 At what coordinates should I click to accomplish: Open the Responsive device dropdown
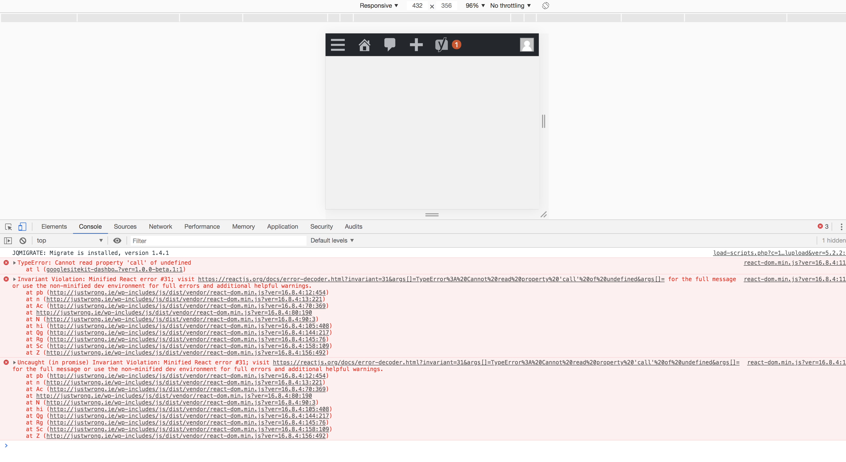tap(379, 6)
